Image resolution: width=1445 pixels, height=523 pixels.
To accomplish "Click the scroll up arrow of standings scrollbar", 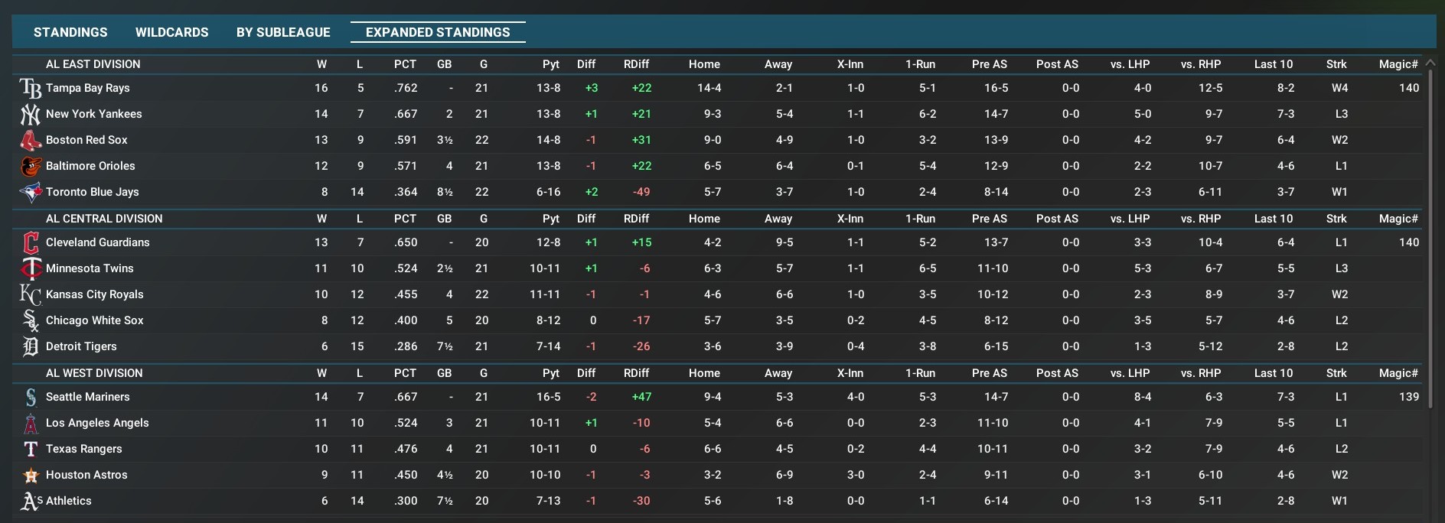I will coord(1430,63).
